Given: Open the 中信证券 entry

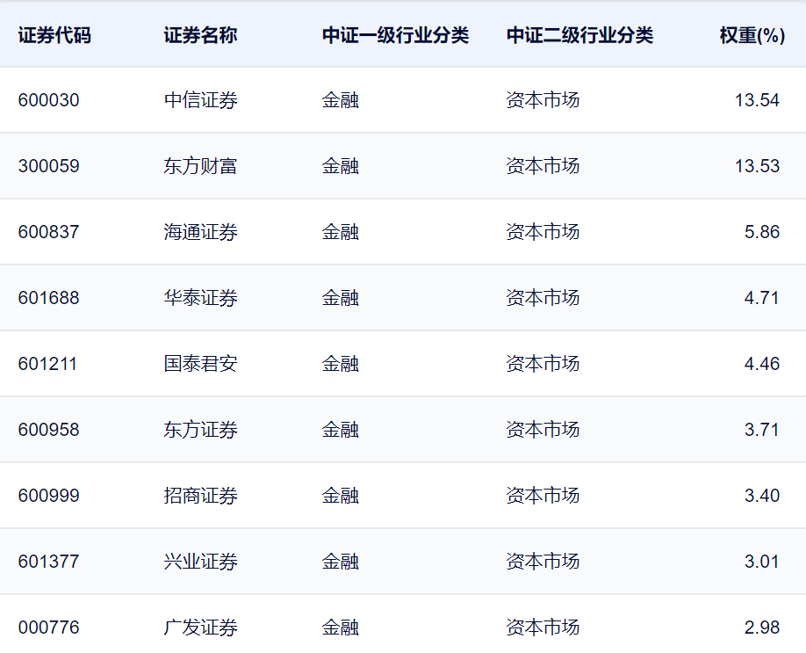Looking at the screenshot, I should coord(200,100).
